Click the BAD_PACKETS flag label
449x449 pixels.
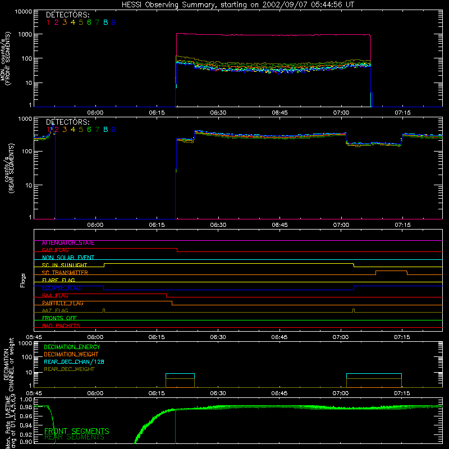61,326
